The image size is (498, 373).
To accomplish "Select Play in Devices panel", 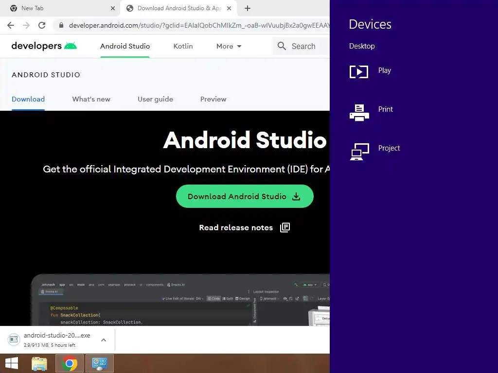I will click(x=384, y=70).
